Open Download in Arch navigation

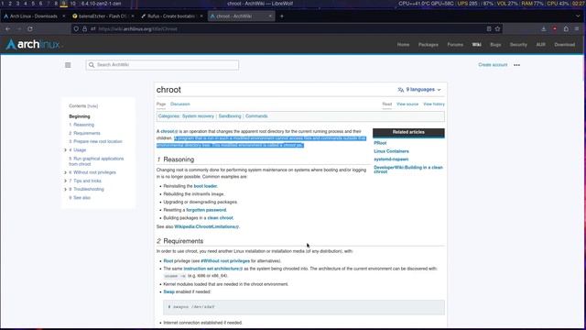565,45
